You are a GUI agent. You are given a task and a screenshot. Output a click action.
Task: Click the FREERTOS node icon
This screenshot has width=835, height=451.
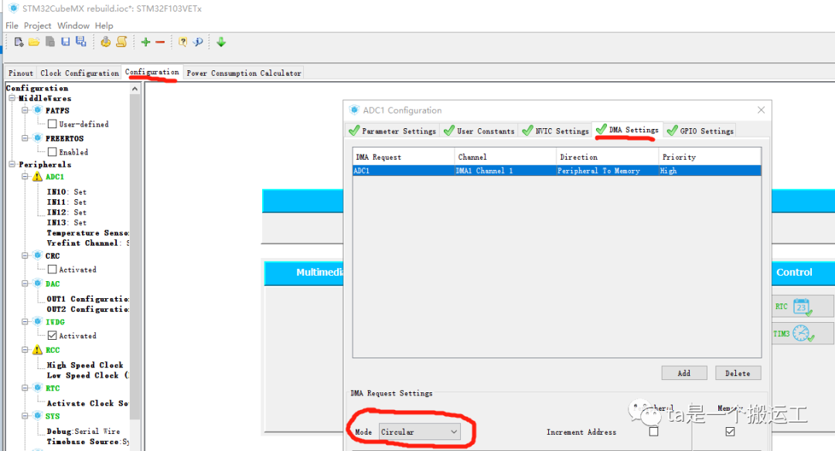click(x=37, y=138)
